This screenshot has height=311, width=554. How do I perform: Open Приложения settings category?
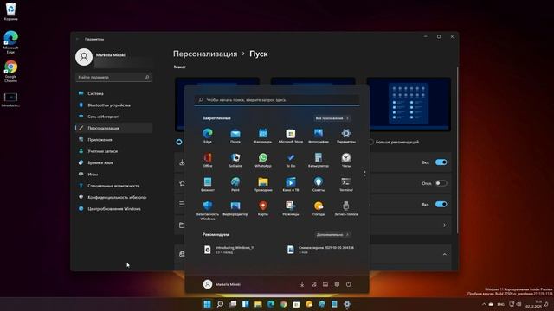tap(113, 140)
